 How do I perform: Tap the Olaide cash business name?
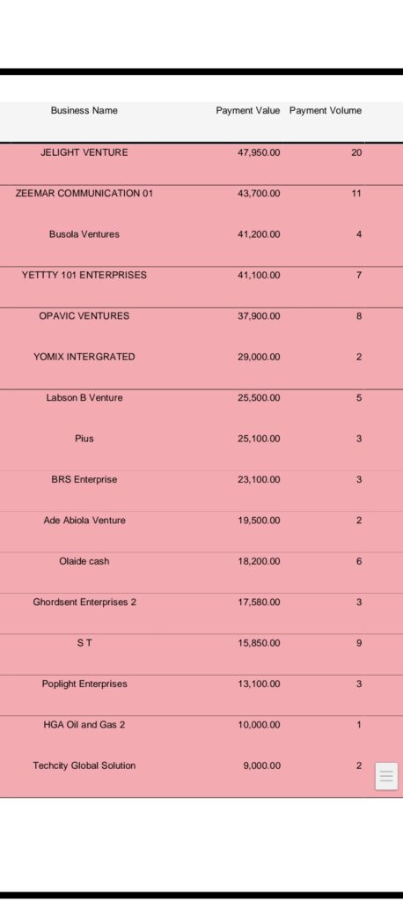click(x=84, y=561)
